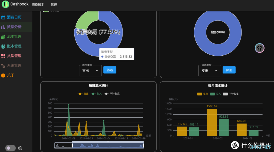This screenshot has height=152, width=274.
Task: Go to 账本管理 page
Action: [x=14, y=46]
